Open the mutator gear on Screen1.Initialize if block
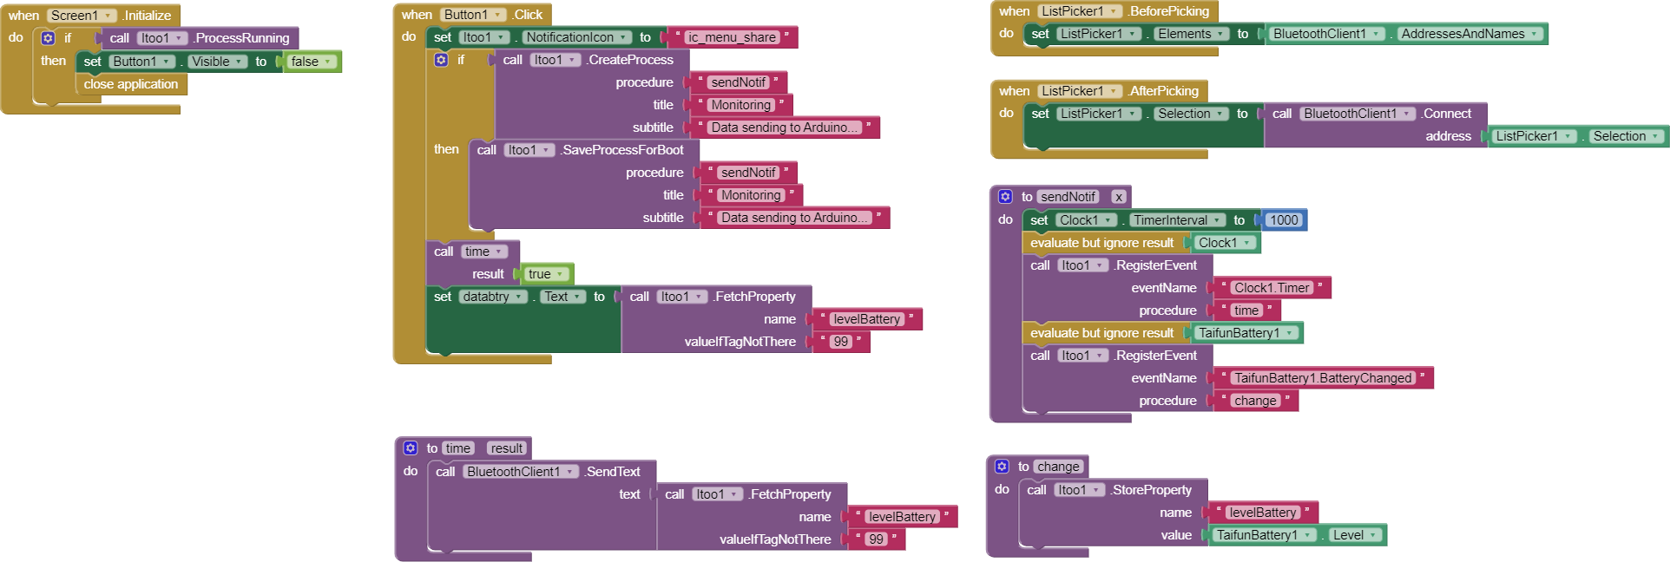The image size is (1670, 562). pos(48,38)
